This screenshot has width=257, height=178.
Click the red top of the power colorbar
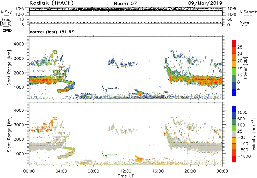click(234, 43)
